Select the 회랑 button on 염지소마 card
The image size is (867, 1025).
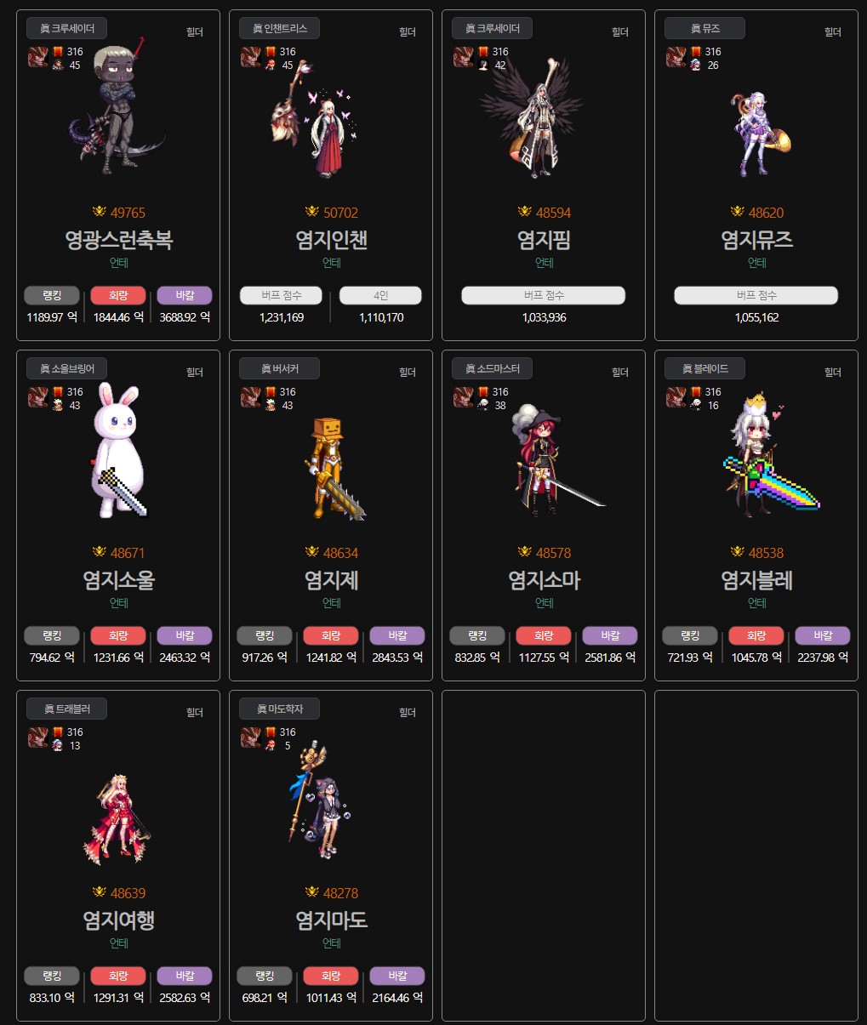[544, 635]
